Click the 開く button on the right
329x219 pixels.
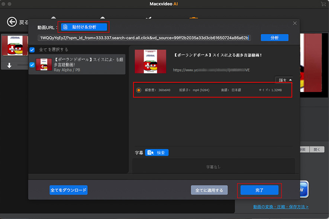(316, 149)
